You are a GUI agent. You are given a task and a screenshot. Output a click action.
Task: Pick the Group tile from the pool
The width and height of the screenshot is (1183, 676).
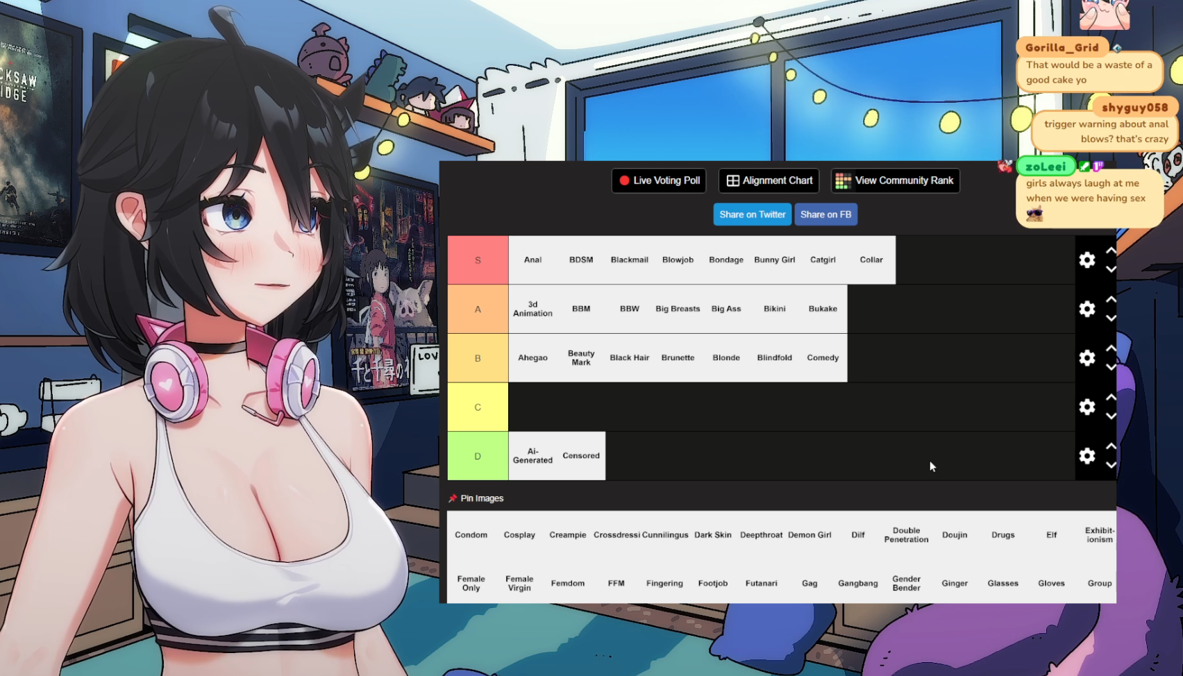point(1099,583)
